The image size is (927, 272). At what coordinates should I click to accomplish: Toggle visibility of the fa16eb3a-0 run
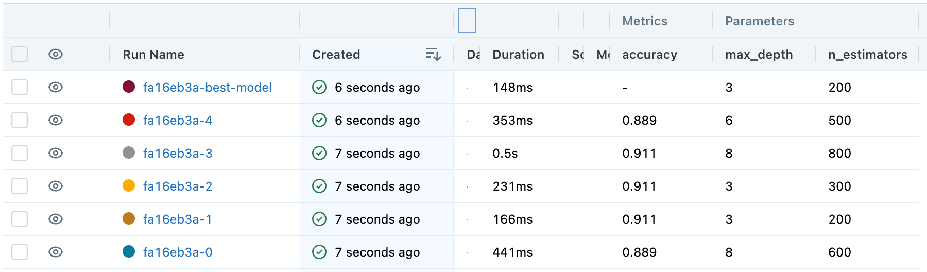56,252
